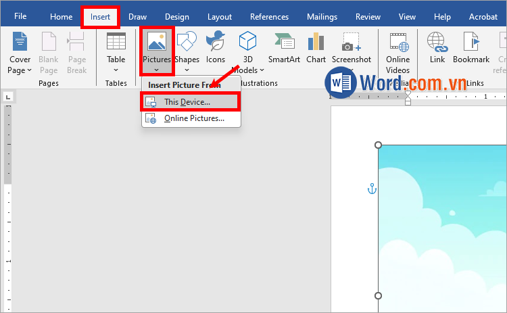This screenshot has width=507, height=313.
Task: Expand the Cover Page dropdown arrow
Action: [x=30, y=70]
